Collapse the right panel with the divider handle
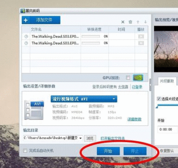 [150, 85]
